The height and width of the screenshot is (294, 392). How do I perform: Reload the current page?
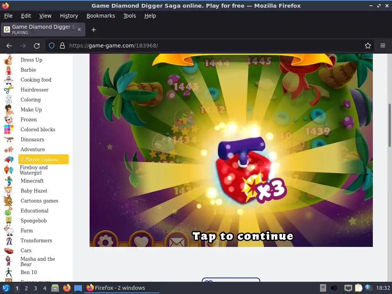[37, 46]
